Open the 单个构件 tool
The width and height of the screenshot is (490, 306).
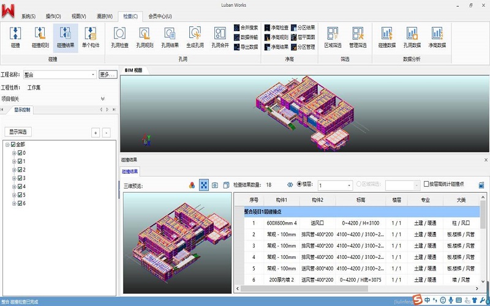[91, 37]
